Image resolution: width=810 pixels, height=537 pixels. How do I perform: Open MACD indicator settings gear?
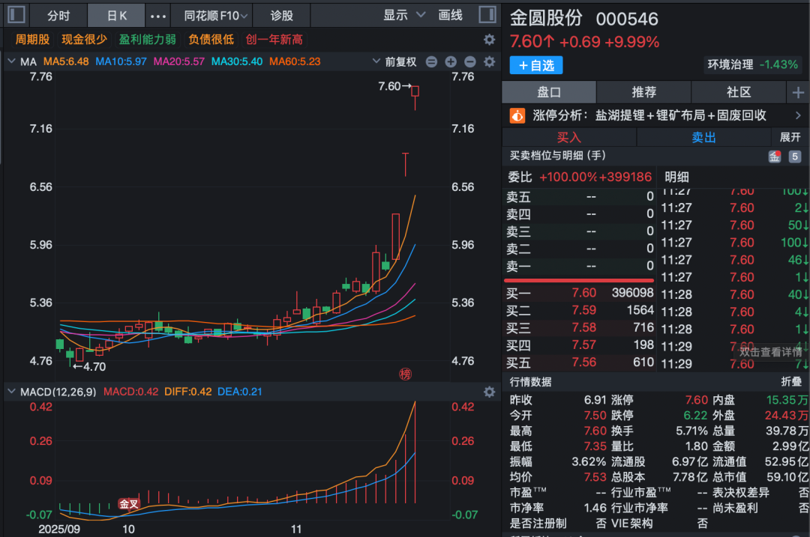click(x=489, y=392)
